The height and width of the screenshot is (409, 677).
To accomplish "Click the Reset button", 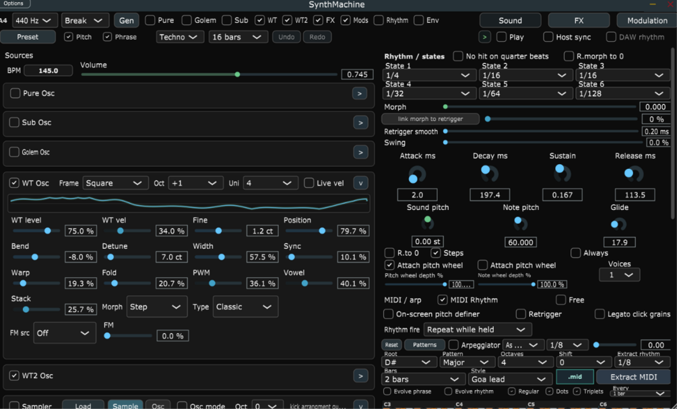I will pos(391,345).
